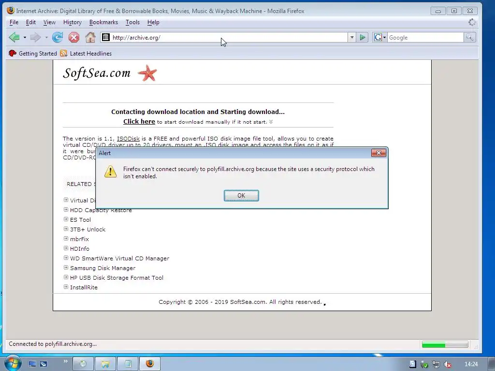Go back with the green back arrow
Image resolution: width=495 pixels, height=371 pixels.
point(14,38)
